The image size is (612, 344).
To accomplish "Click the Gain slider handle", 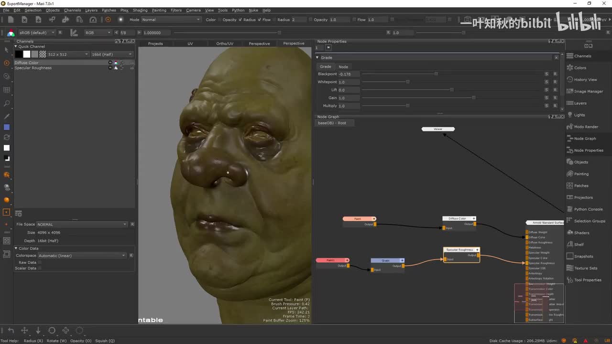I will (x=474, y=98).
